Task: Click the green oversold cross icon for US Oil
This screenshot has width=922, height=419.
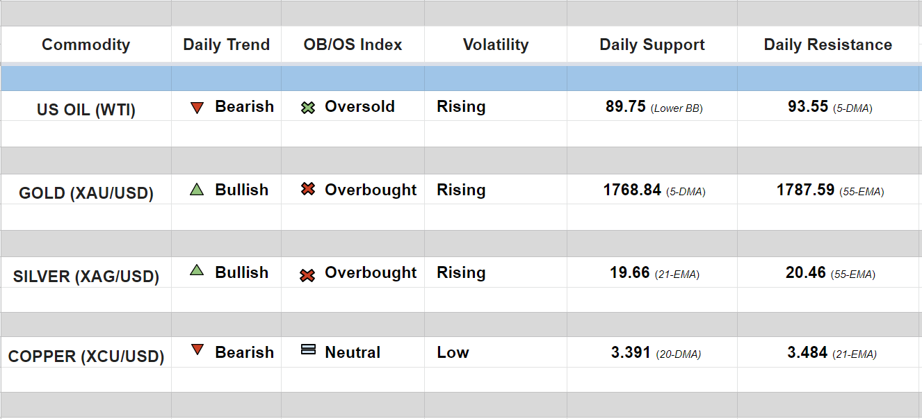Action: [308, 108]
